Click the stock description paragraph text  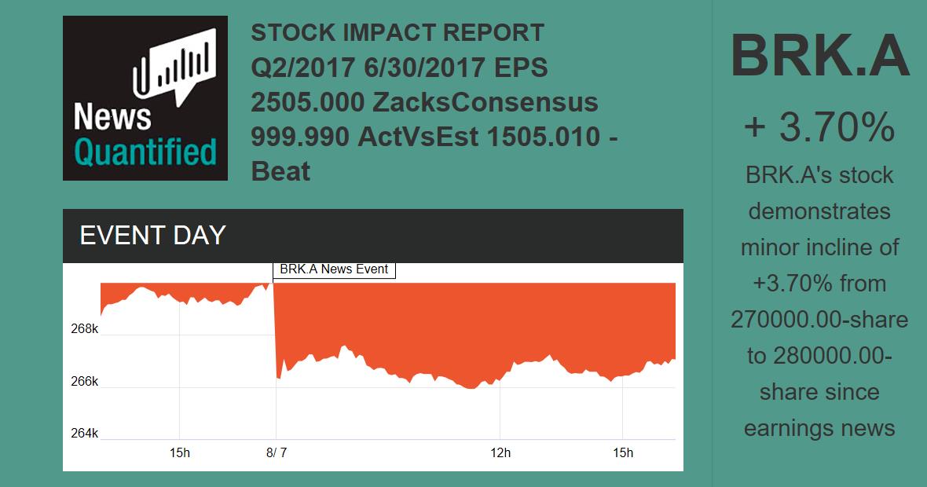pyautogui.click(x=819, y=301)
